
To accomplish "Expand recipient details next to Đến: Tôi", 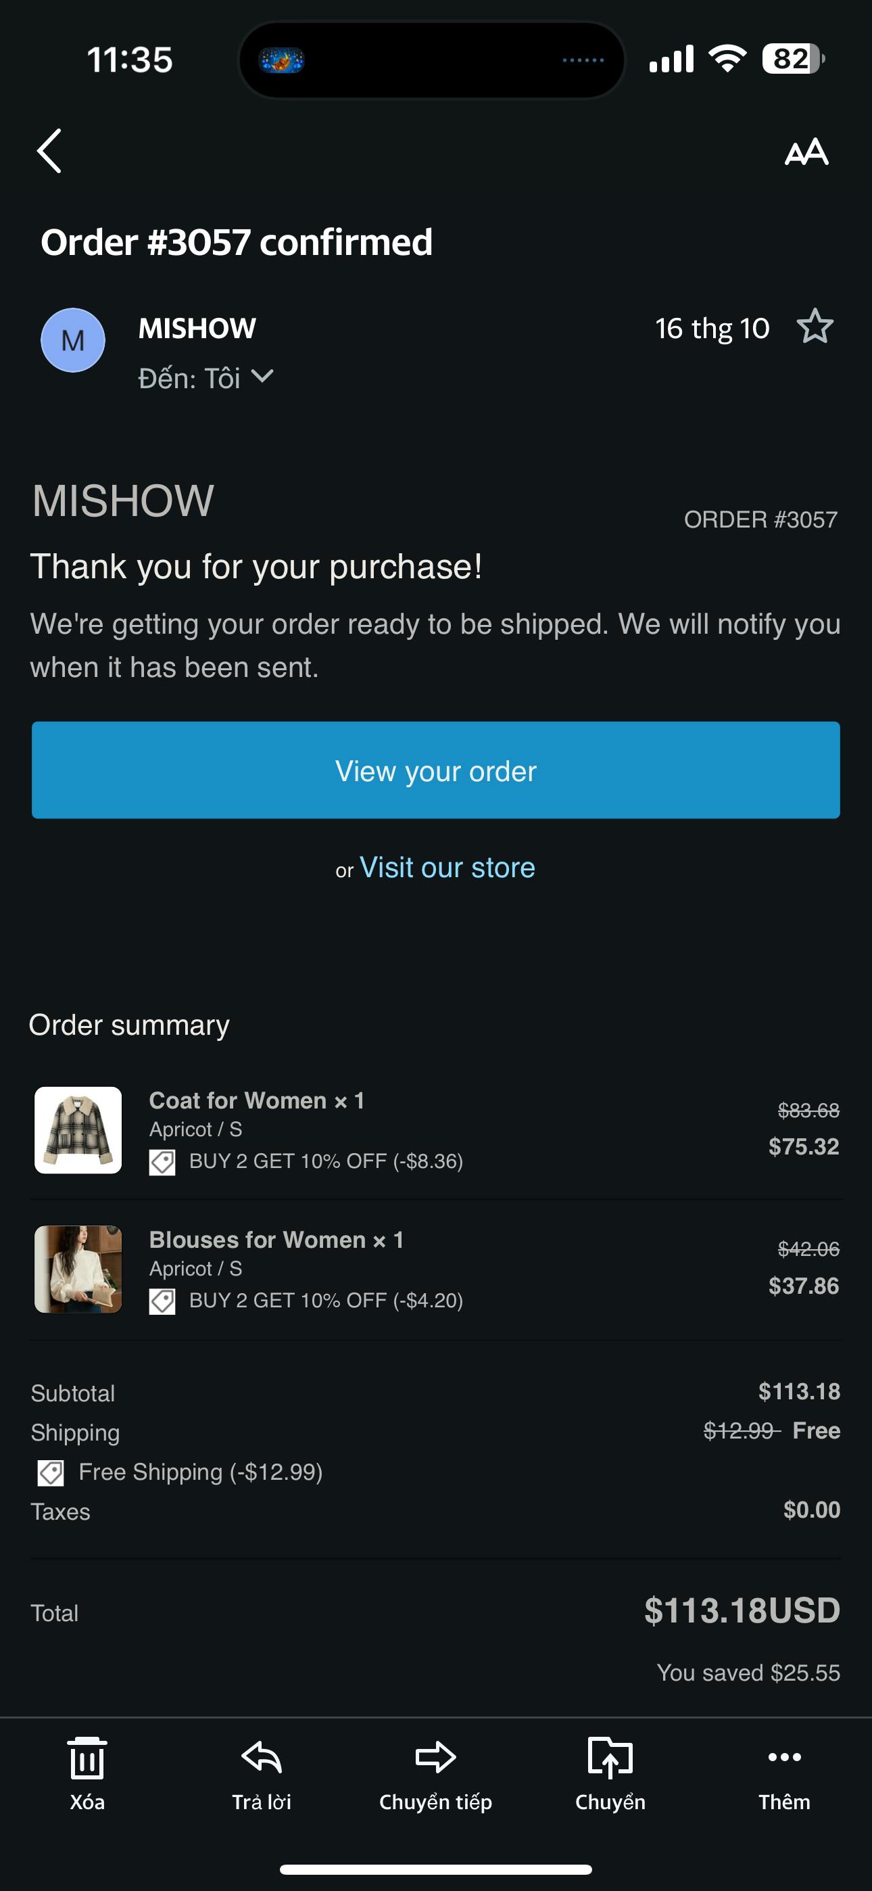I will 262,377.
